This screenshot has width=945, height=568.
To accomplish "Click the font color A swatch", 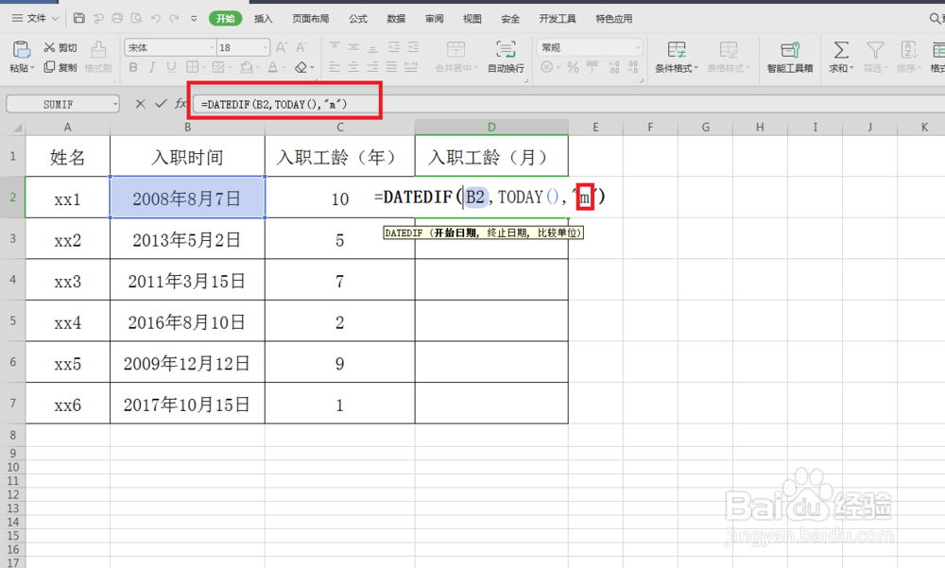I will 273,67.
